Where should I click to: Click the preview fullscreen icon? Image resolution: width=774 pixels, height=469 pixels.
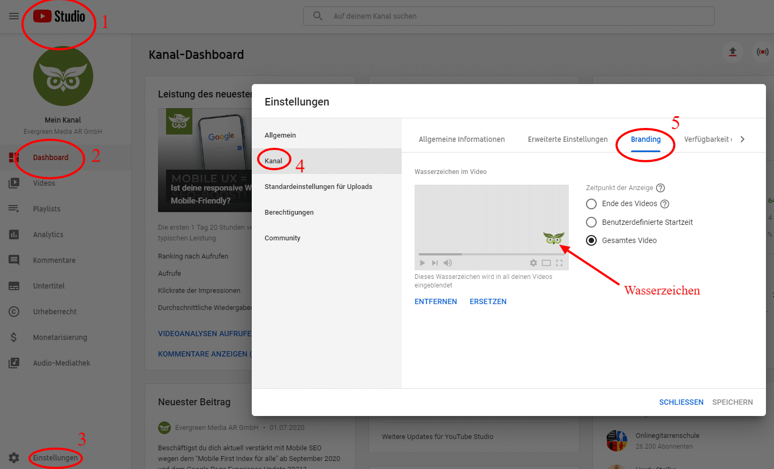559,263
